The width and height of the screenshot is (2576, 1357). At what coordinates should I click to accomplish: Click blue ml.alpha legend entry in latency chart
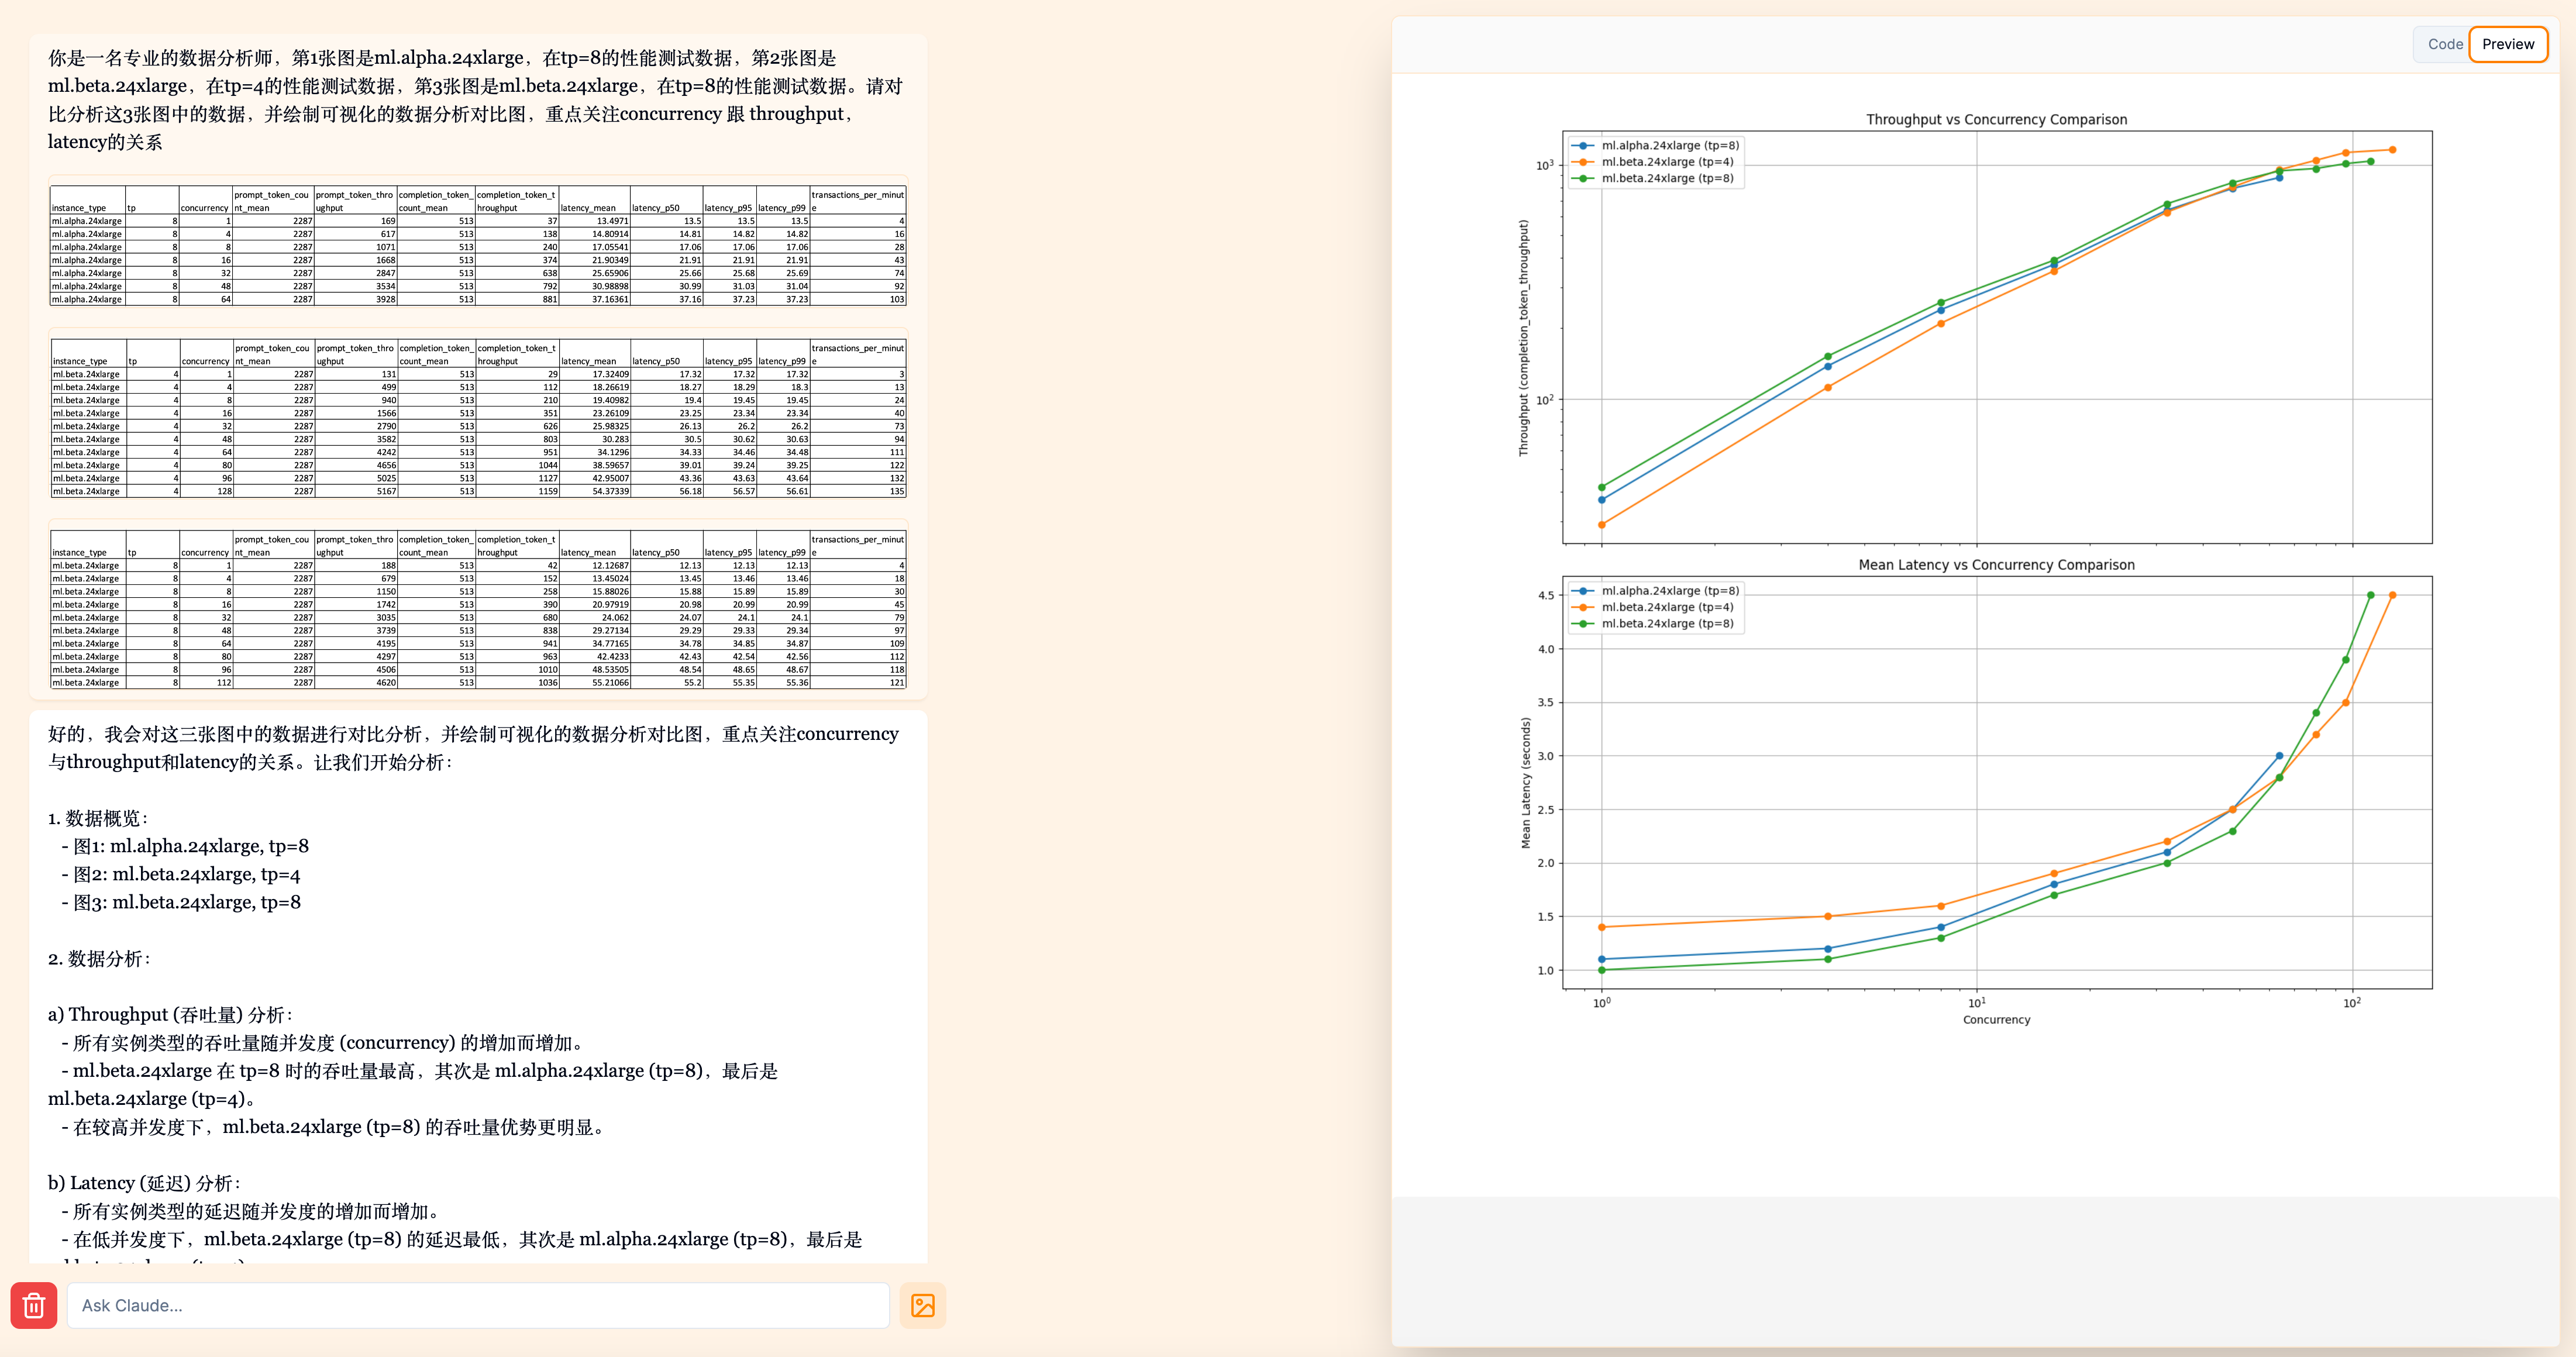click(x=1669, y=591)
